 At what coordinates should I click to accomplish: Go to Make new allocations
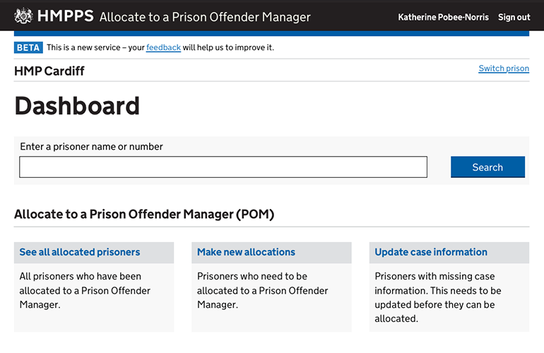pyautogui.click(x=246, y=252)
